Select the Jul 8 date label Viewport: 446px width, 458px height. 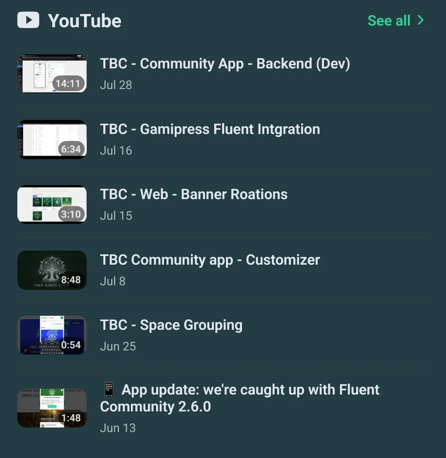point(113,281)
